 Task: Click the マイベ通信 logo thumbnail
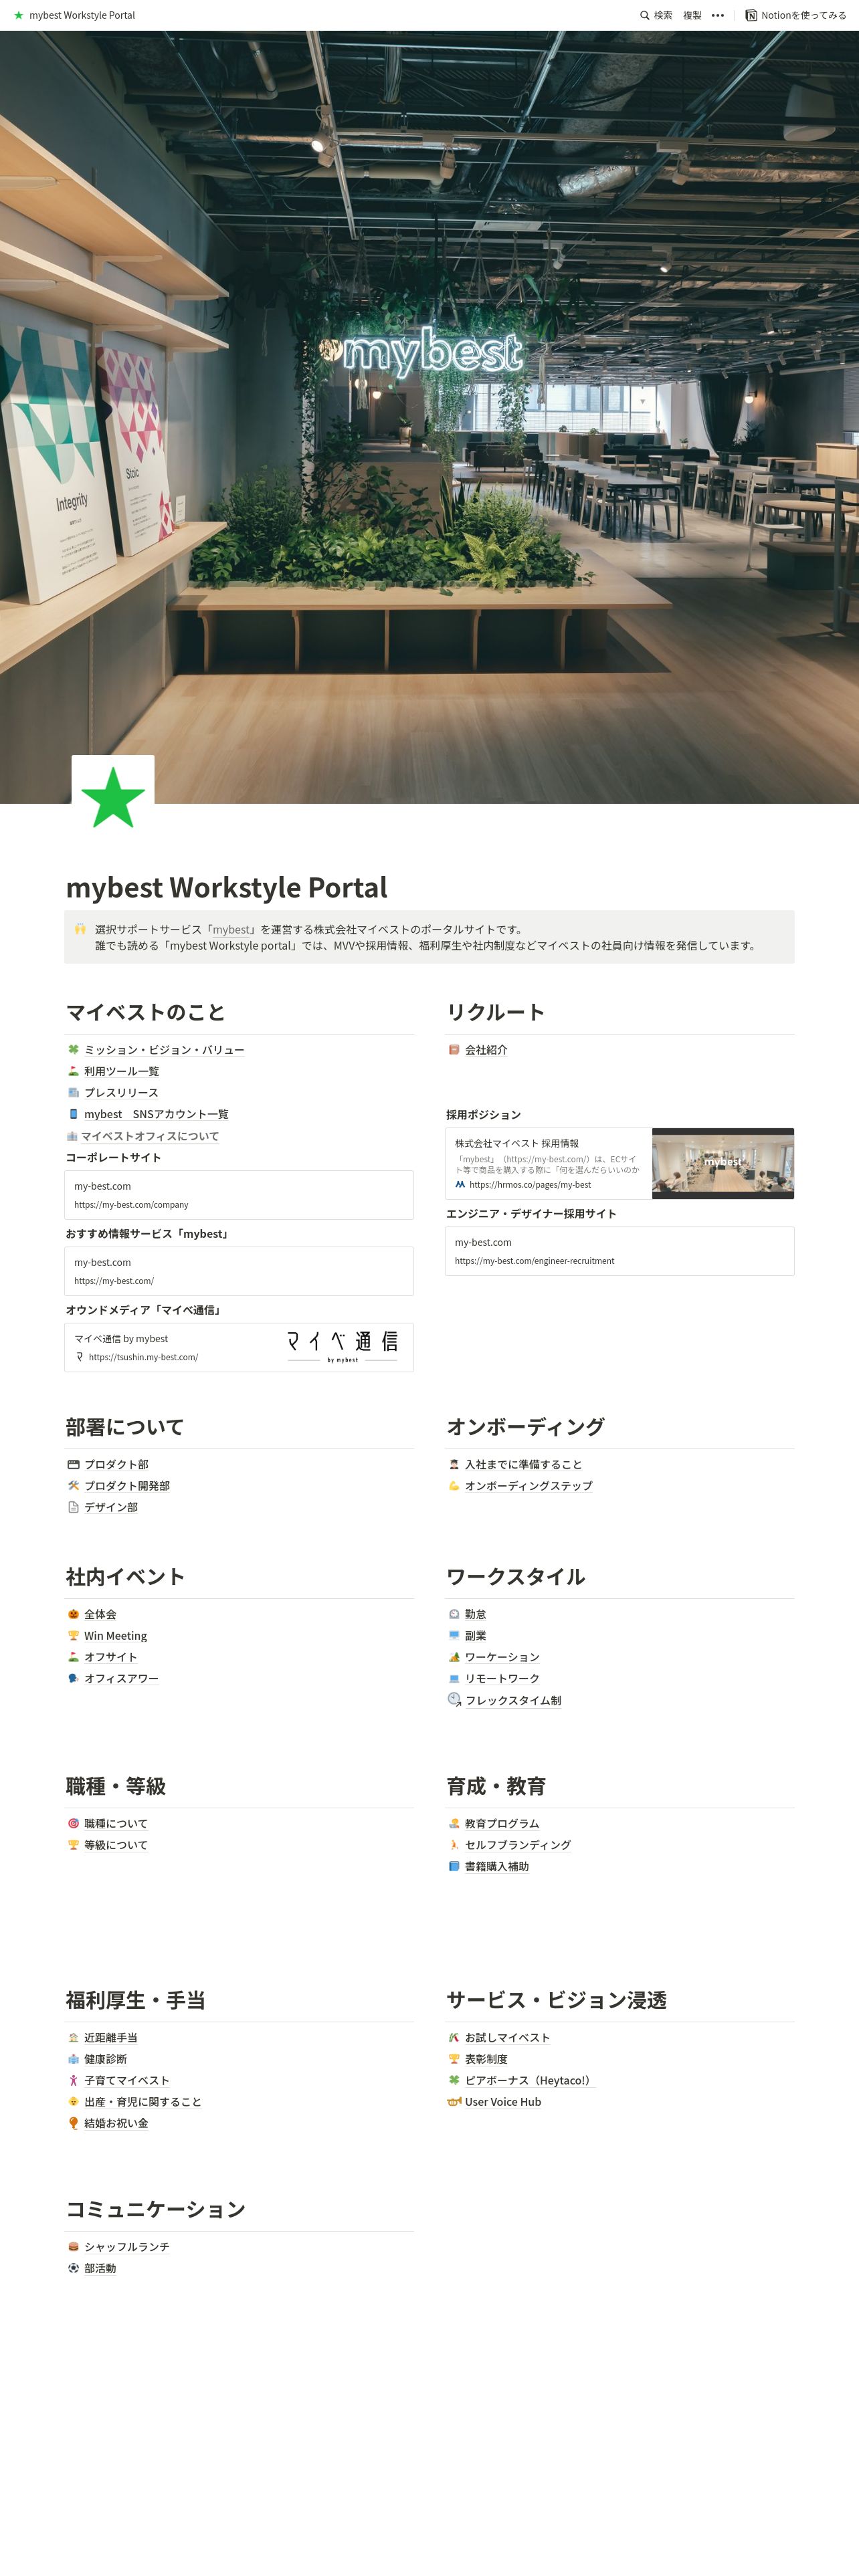pyautogui.click(x=342, y=1346)
